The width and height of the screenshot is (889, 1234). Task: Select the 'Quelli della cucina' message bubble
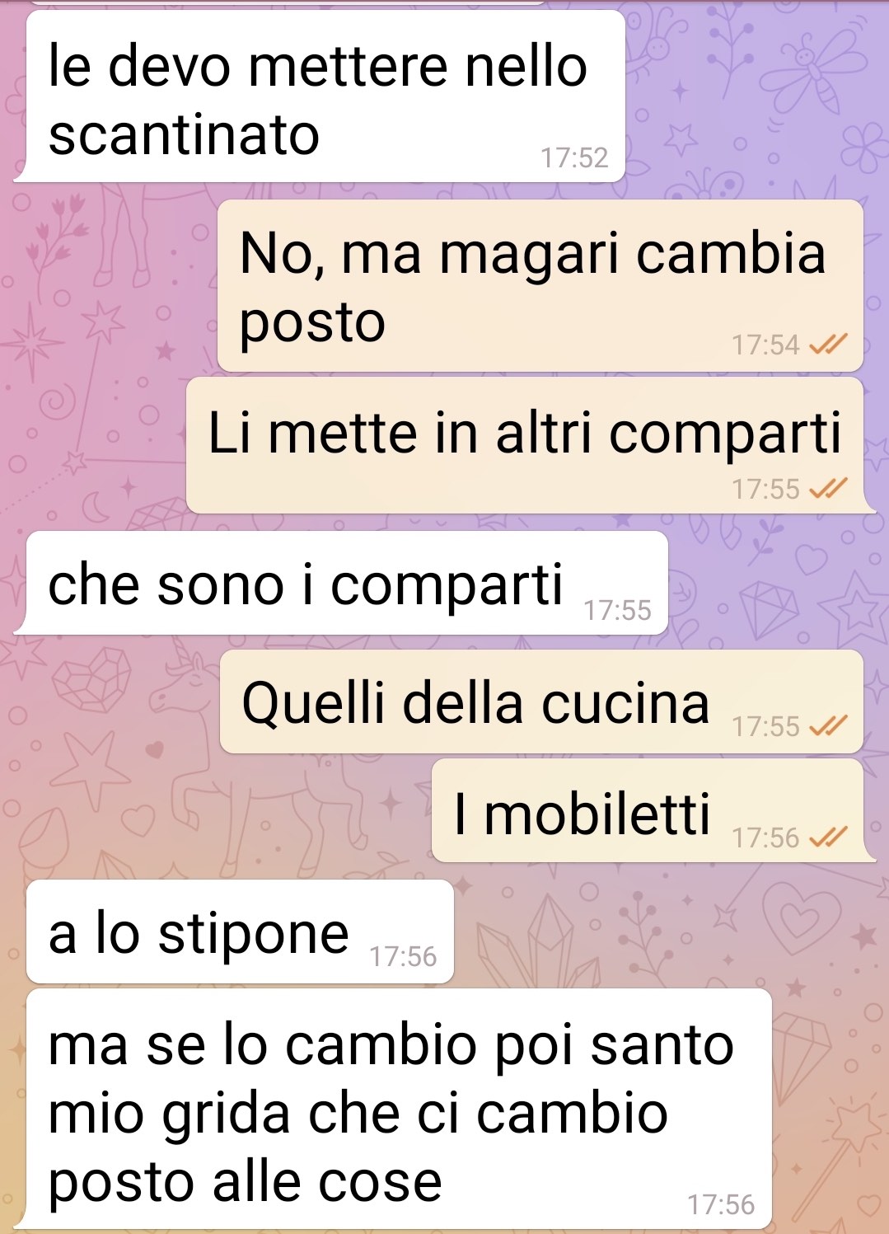[x=541, y=701]
